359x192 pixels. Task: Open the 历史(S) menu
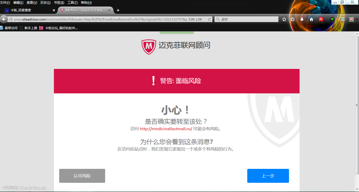point(45,3)
